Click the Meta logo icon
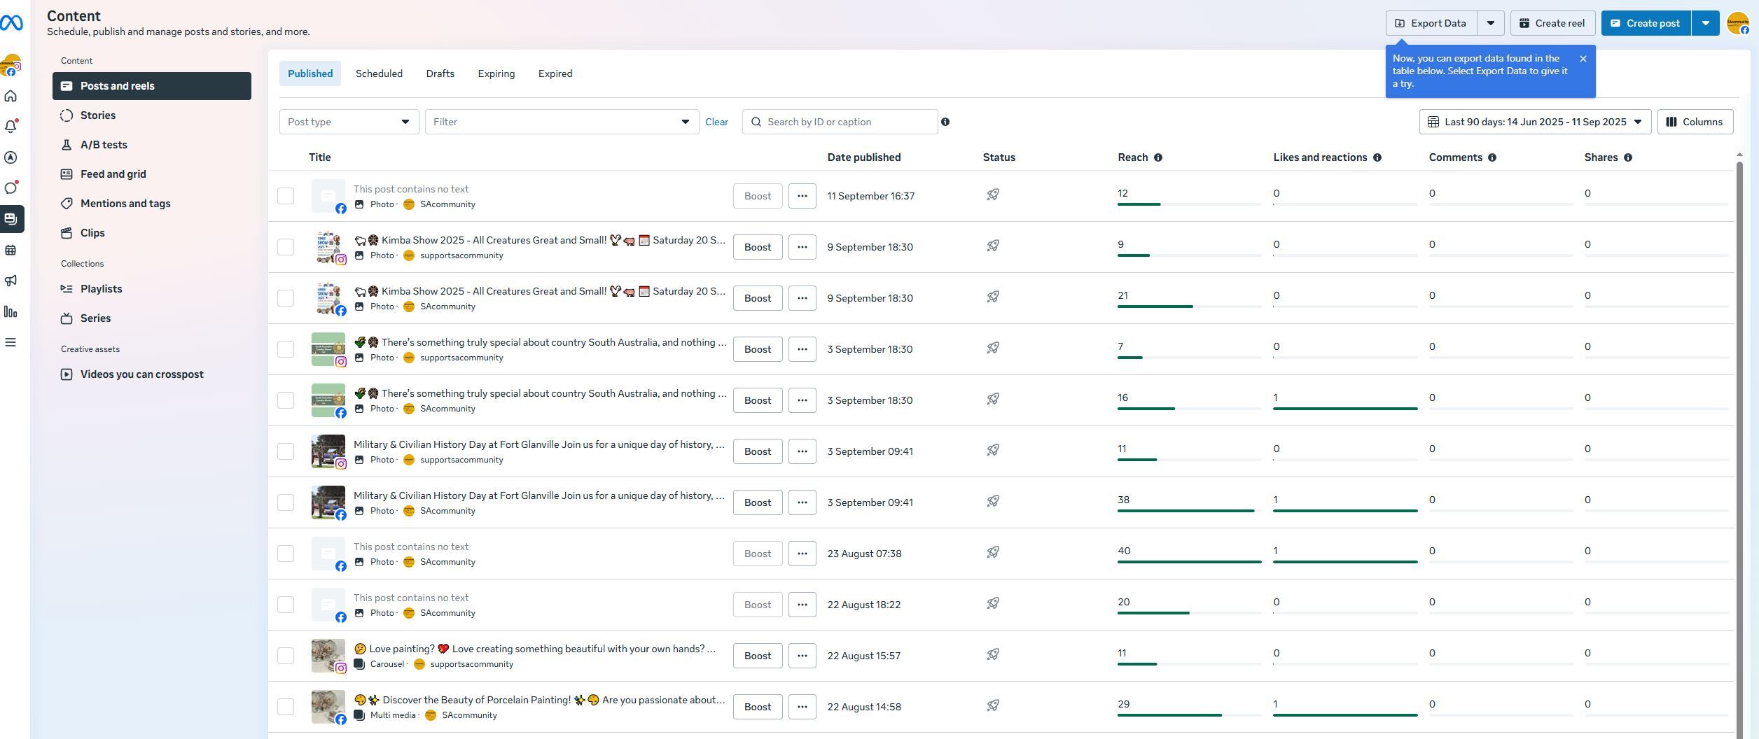1759x739 pixels. 12,23
